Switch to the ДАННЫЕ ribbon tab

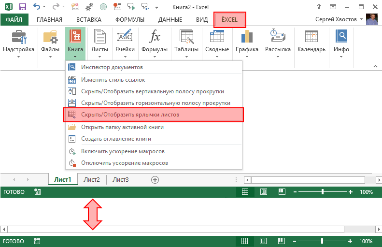pyautogui.click(x=170, y=19)
